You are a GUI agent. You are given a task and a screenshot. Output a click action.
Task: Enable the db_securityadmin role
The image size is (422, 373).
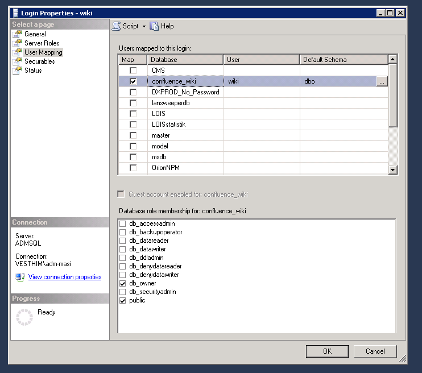click(x=122, y=292)
